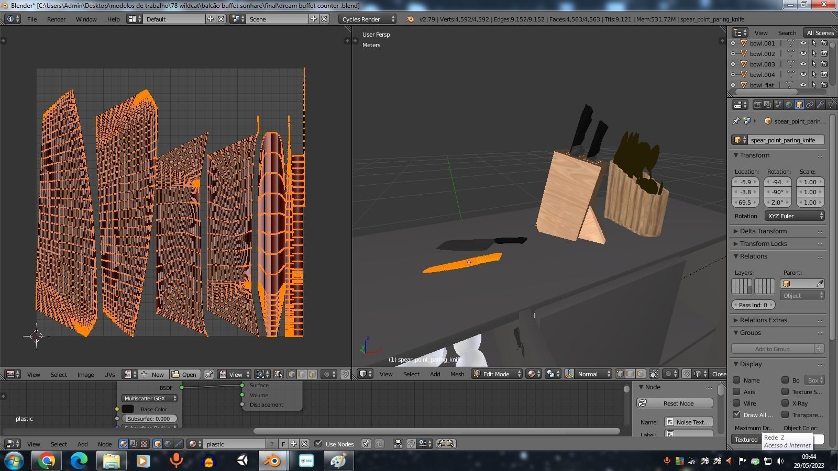838x471 pixels.
Task: Open the Constraints (chain link) properties tab
Action: pyautogui.click(x=810, y=105)
